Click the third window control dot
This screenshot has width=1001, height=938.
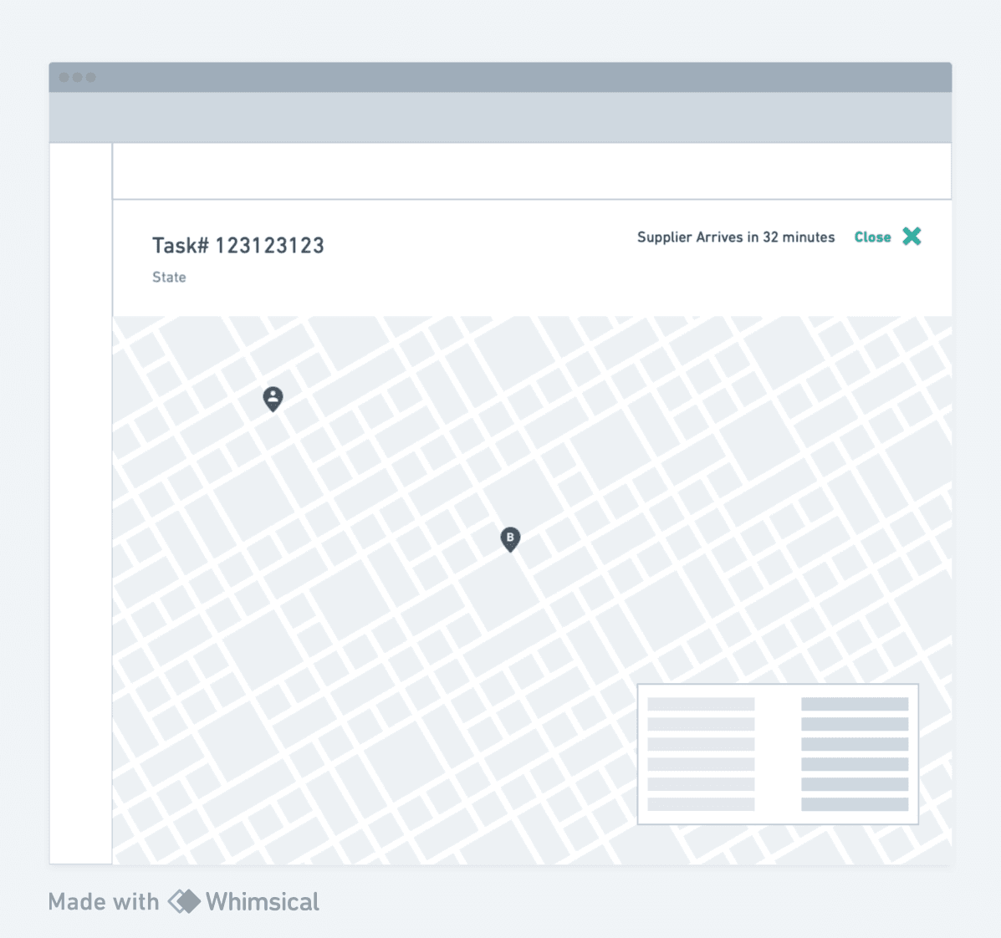point(90,77)
